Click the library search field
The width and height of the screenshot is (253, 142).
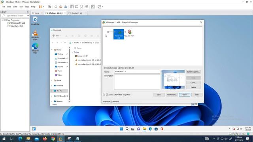tap(15, 16)
